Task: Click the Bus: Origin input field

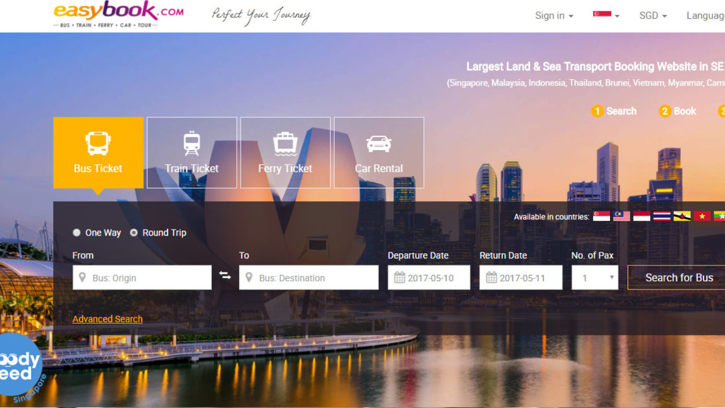Action: [x=142, y=278]
